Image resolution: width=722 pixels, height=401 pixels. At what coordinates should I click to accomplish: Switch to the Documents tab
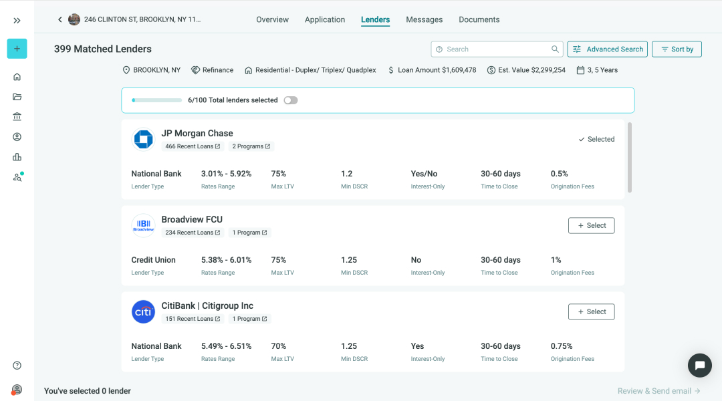(x=479, y=19)
